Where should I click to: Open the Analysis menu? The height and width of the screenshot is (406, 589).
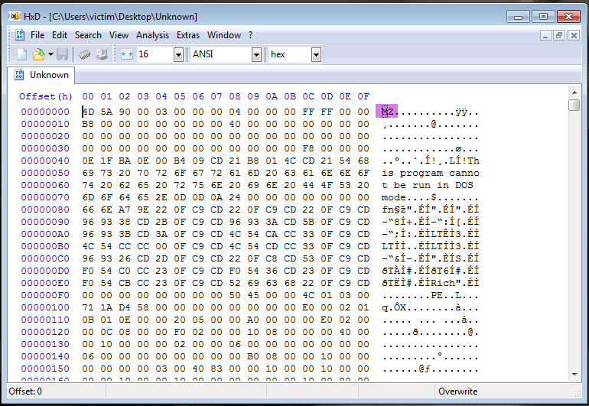152,35
